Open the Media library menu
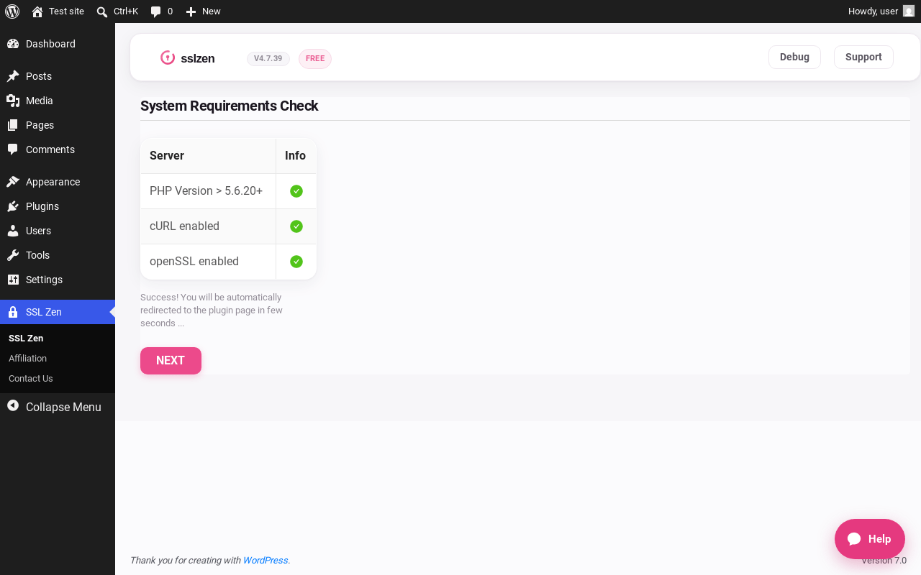Screen dimensions: 921x575 [x=58, y=101]
